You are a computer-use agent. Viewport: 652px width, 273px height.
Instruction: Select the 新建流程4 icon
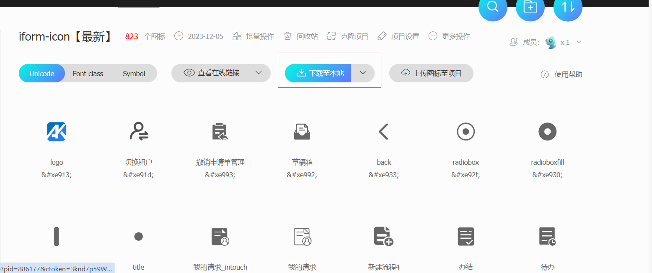[383, 236]
